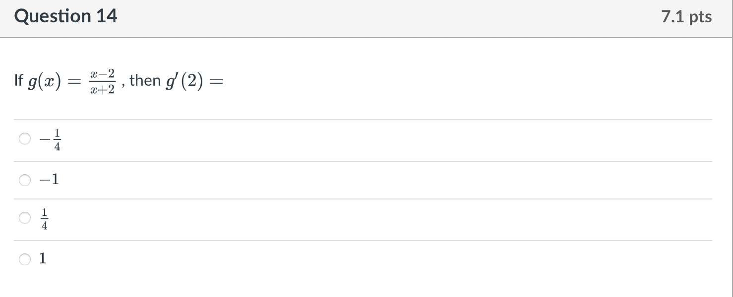Screen dimensions: 733x297
Task: Click the g′(2) expression in the prompt
Action: click(184, 82)
